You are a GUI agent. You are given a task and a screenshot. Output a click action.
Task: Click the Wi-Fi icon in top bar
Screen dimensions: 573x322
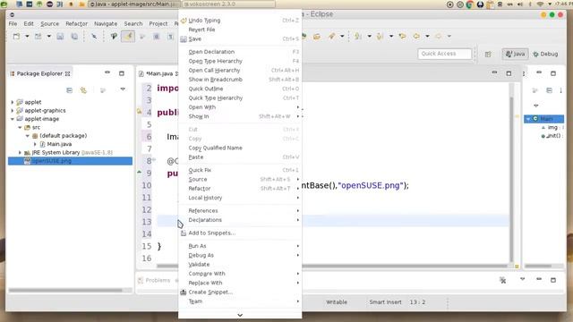[540, 4]
